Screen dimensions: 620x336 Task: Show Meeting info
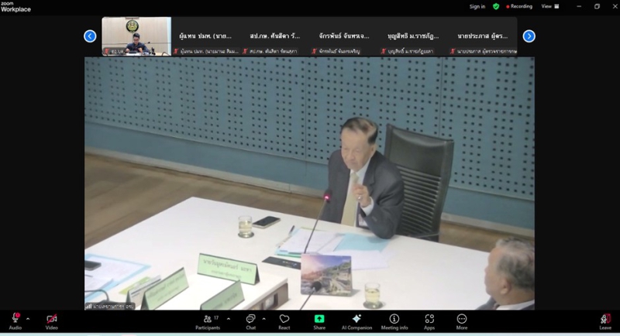[x=394, y=320]
